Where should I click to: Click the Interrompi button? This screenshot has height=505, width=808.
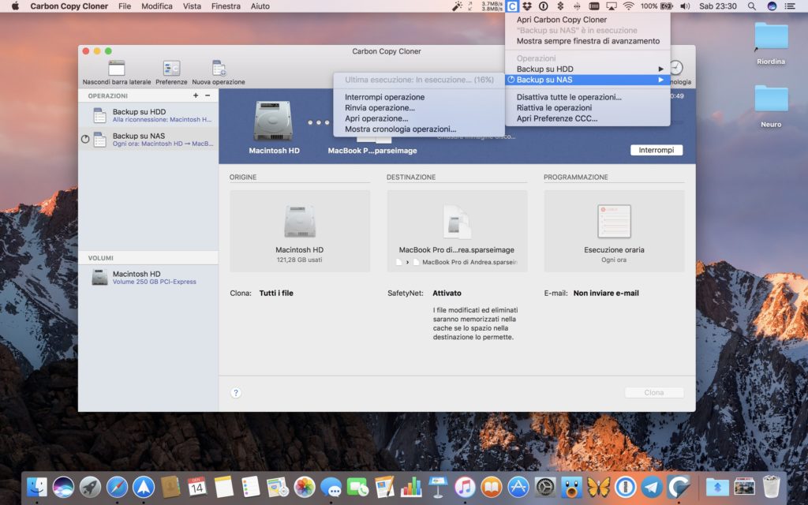(656, 150)
